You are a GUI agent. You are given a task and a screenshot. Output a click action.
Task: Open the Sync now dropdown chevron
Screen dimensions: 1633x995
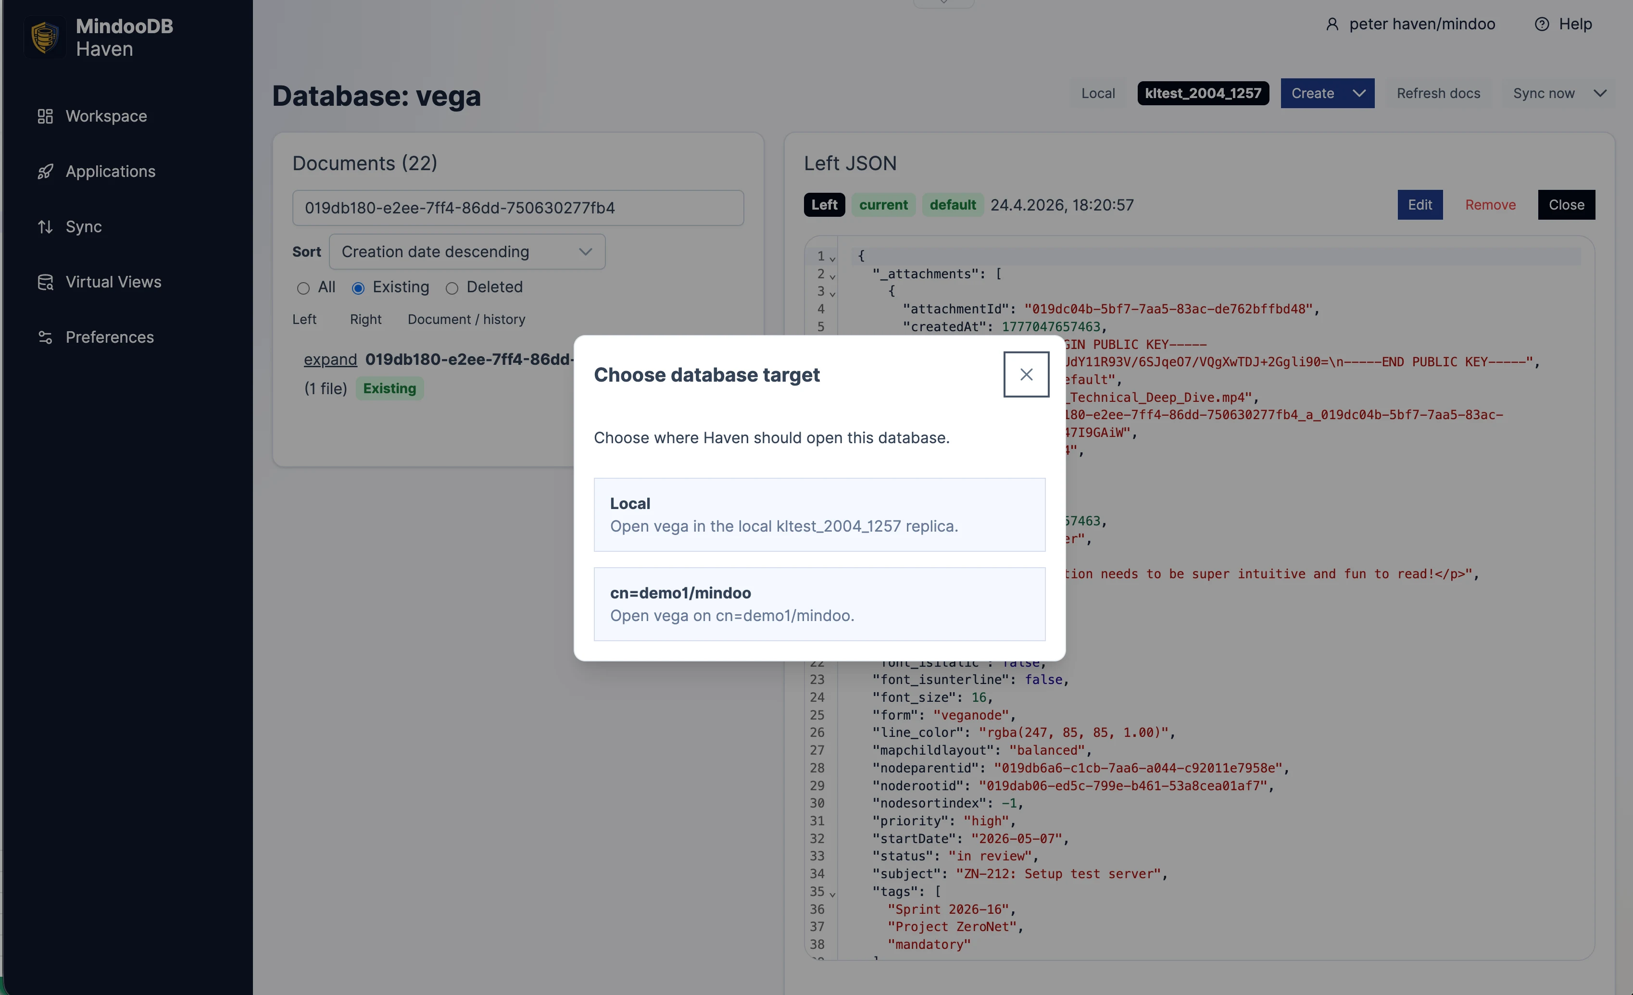click(1603, 93)
